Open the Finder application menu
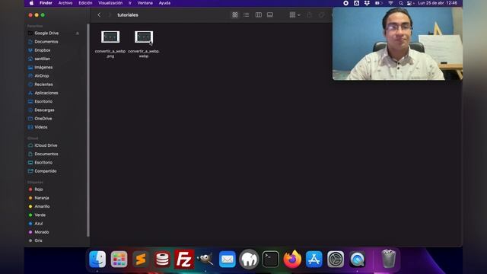The height and width of the screenshot is (274, 487). (x=46, y=3)
